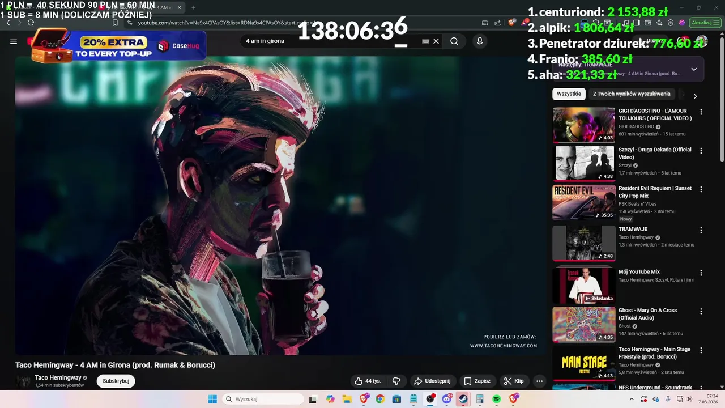725x408 pixels.
Task: Open the Windows Start menu
Action: click(212, 399)
